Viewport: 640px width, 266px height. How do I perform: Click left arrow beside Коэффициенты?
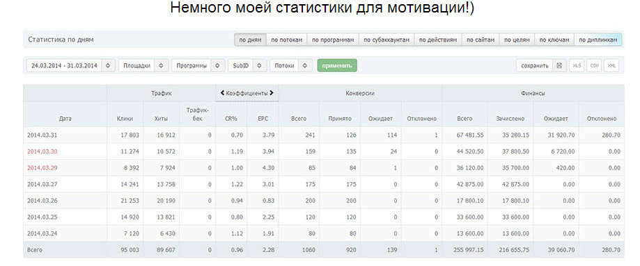222,93
